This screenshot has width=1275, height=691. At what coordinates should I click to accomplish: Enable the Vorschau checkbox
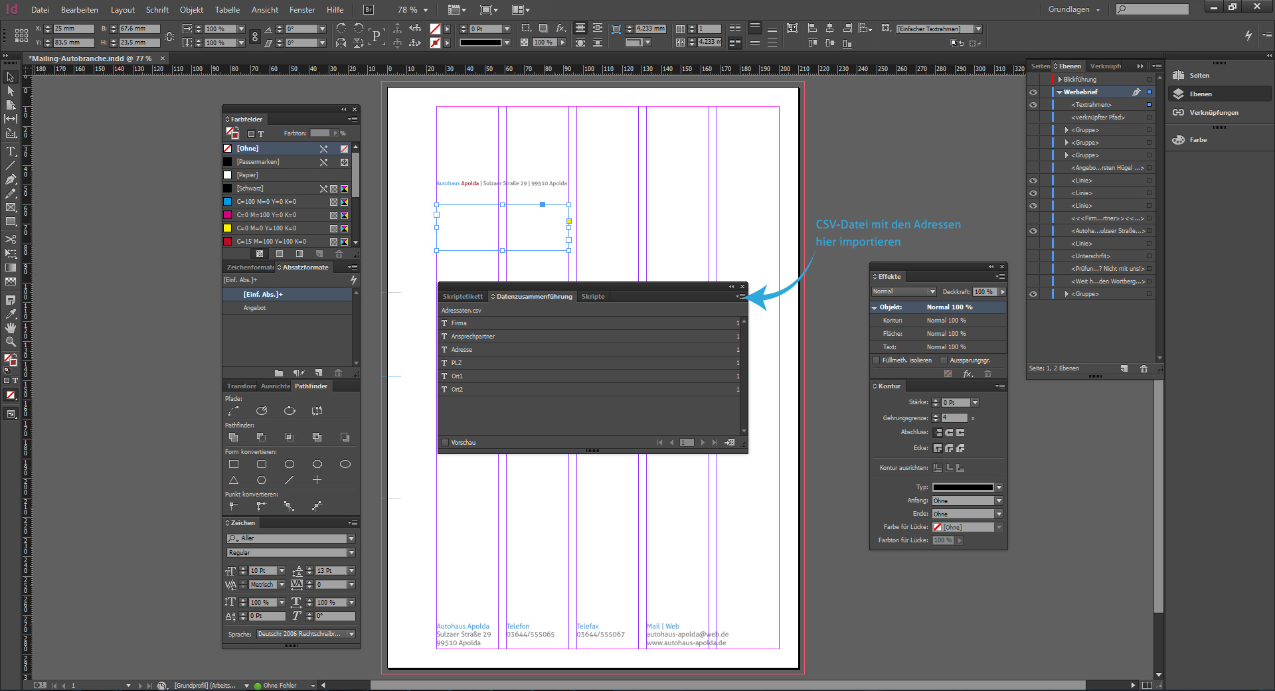coord(445,443)
